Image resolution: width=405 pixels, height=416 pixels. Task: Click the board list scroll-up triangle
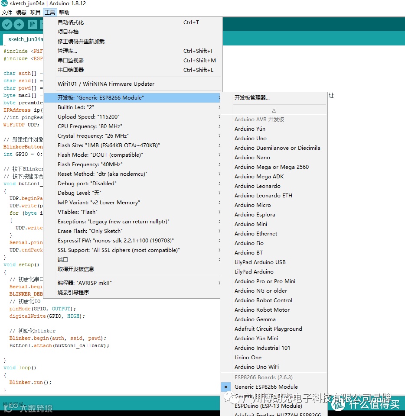point(274,111)
